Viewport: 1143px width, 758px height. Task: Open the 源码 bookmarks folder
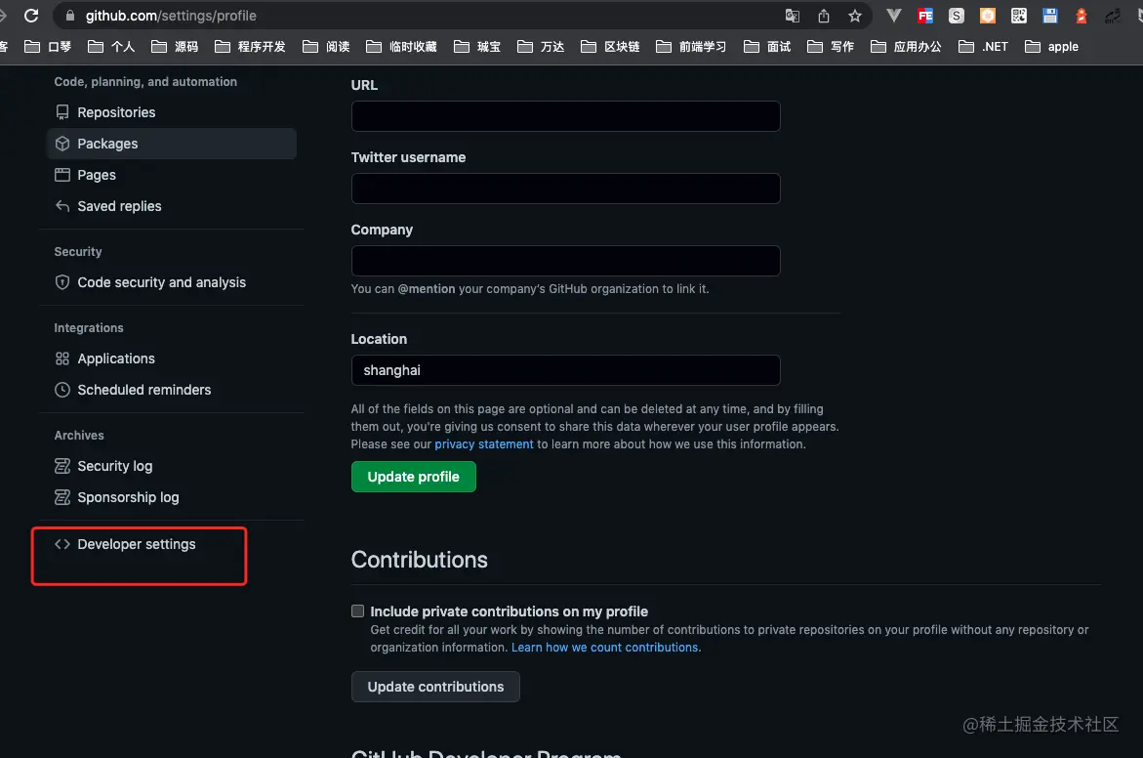click(x=175, y=47)
